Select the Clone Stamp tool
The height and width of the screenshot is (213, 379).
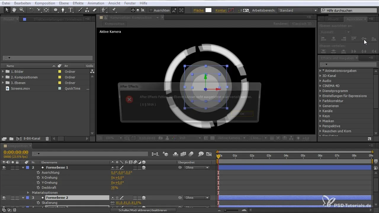[x=87, y=10]
